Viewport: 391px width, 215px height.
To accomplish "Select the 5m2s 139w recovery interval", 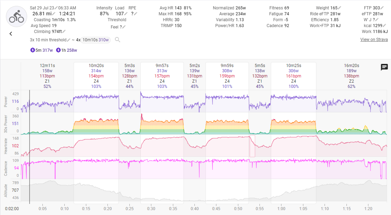I will point(194,76).
